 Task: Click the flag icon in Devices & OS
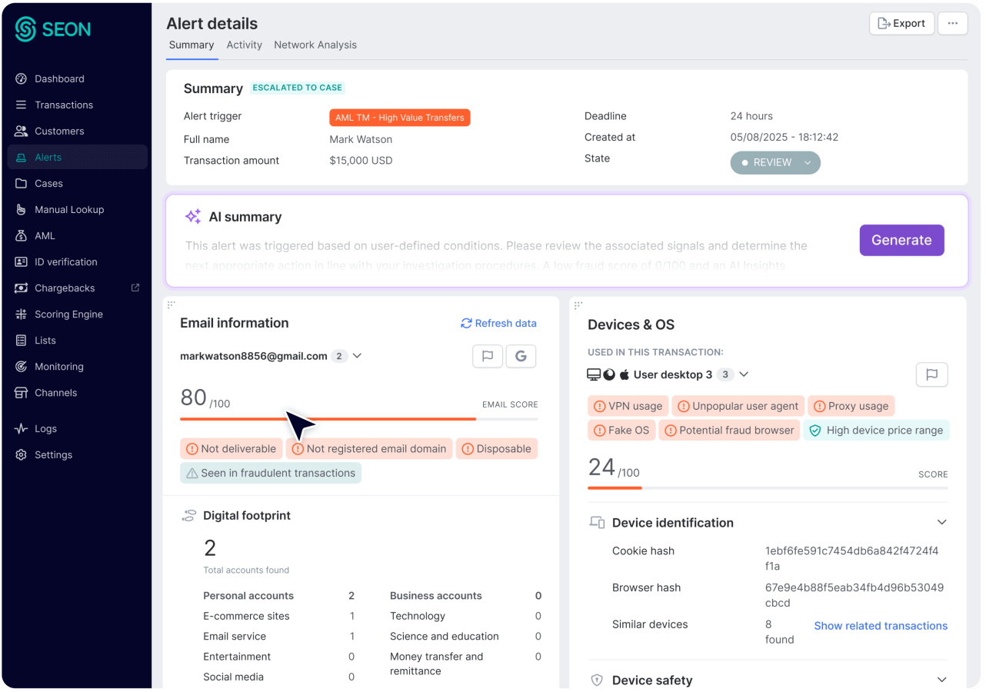[931, 374]
